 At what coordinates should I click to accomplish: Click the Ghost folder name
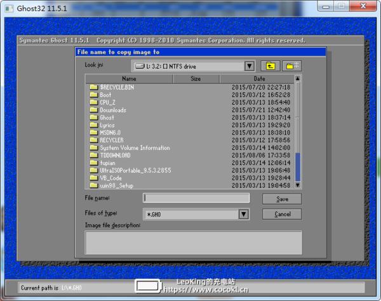click(107, 117)
